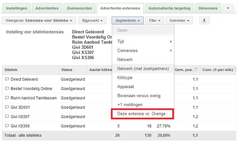
Task: Click total 130 impressions value
Action: click(148, 135)
